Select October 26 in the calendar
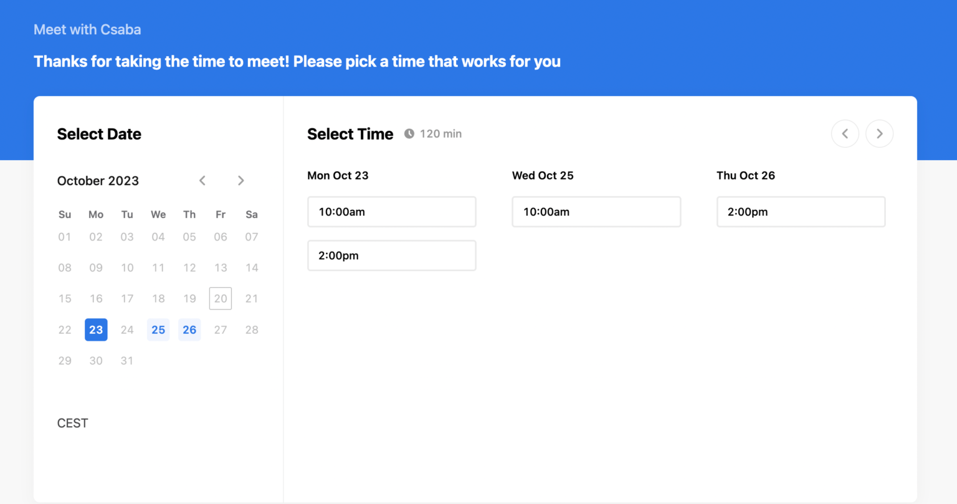 (189, 330)
